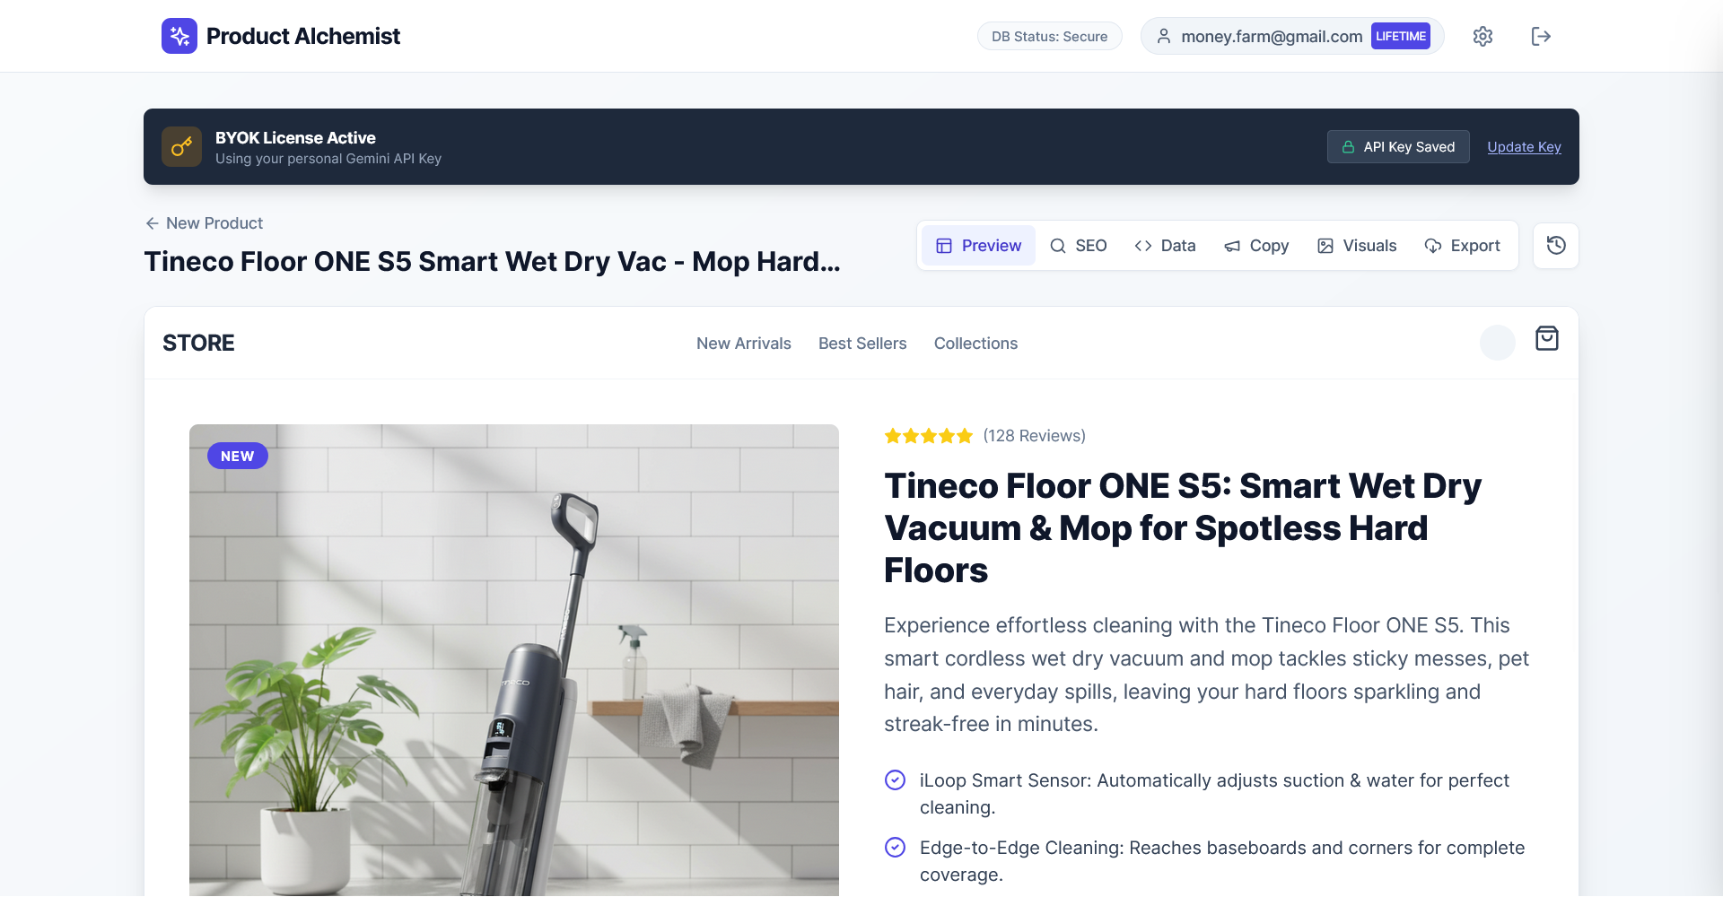
Task: Click the Tineco vacuum product image
Action: [x=513, y=659]
